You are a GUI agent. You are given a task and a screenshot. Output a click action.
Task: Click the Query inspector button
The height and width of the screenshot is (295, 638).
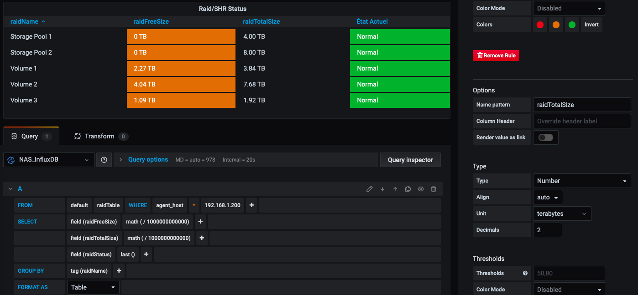(x=410, y=160)
